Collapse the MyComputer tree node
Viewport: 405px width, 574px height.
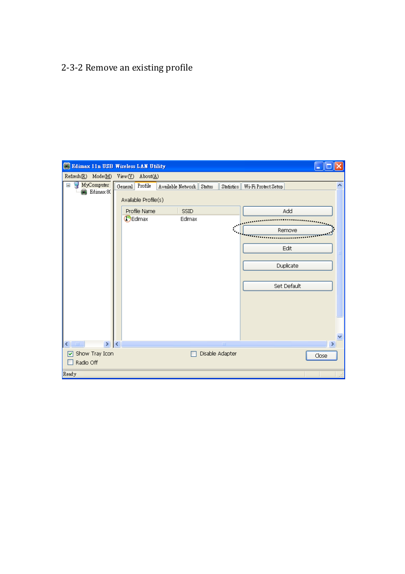coord(68,185)
